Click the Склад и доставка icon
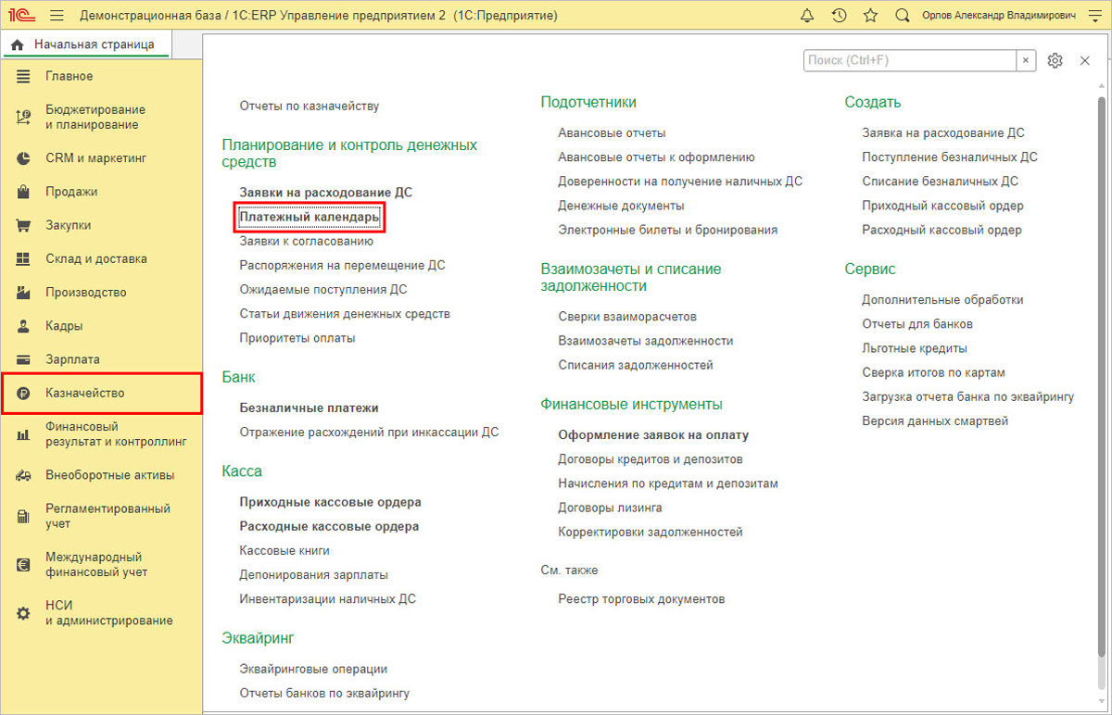1112x715 pixels. click(24, 258)
